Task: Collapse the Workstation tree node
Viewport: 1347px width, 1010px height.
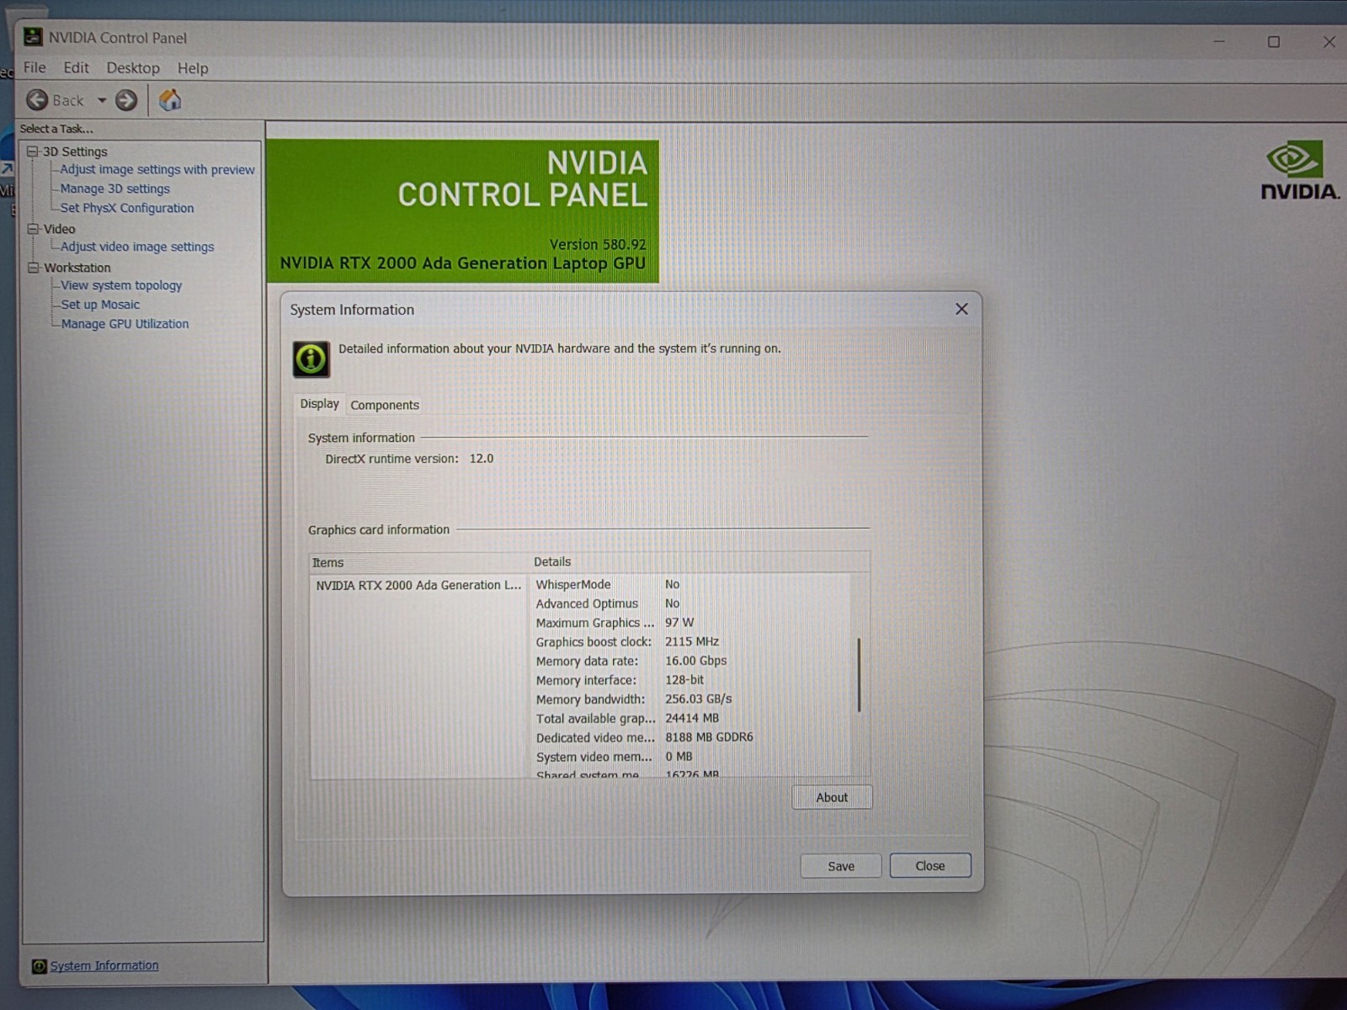Action: pos(34,268)
